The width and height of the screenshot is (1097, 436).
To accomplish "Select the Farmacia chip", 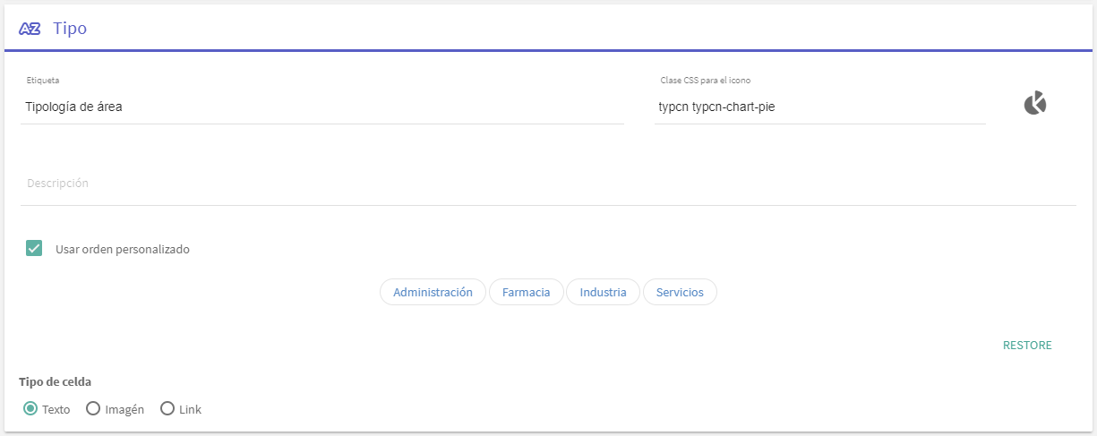I will click(526, 293).
